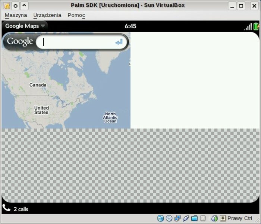Click the signal strength indicator
Image resolution: width=261 pixels, height=224 pixels.
[248, 27]
